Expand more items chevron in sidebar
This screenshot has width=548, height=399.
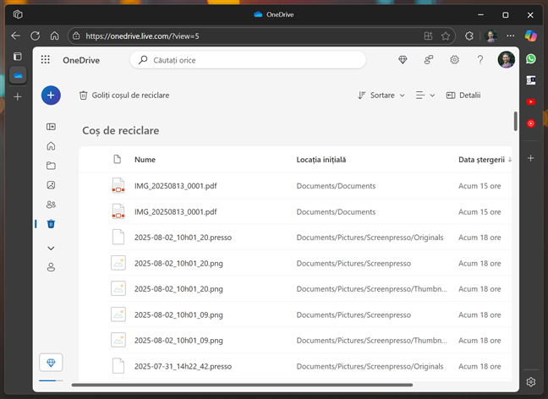tap(51, 248)
